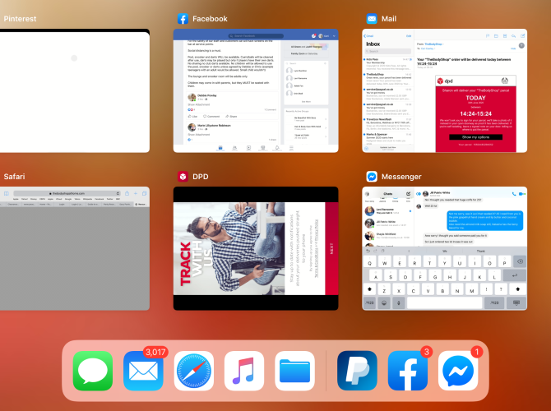Select Marketplace tab in Facebook bottom bar
Screen dimensions: 551x411
pos(263,148)
